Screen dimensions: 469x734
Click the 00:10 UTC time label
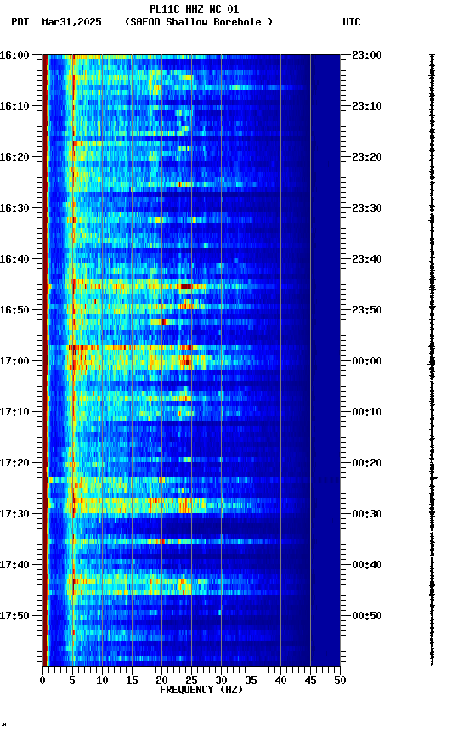(367, 412)
